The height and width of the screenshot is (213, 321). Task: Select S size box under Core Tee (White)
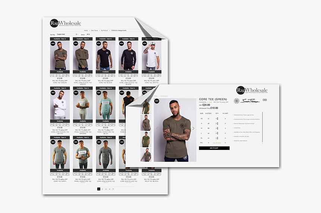point(147,75)
